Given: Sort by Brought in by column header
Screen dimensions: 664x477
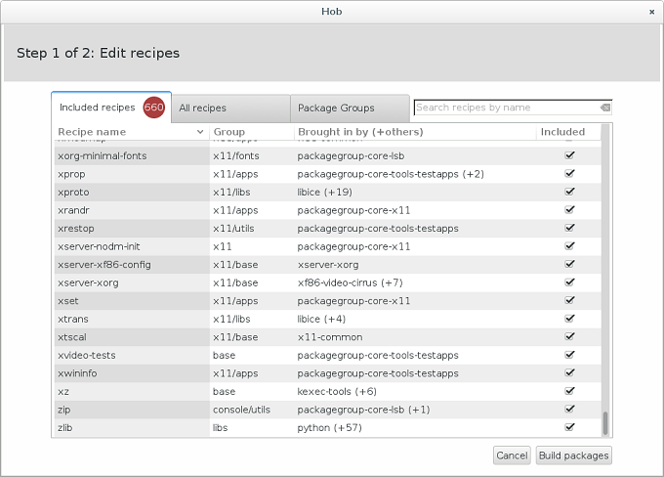Looking at the screenshot, I should (x=414, y=132).
